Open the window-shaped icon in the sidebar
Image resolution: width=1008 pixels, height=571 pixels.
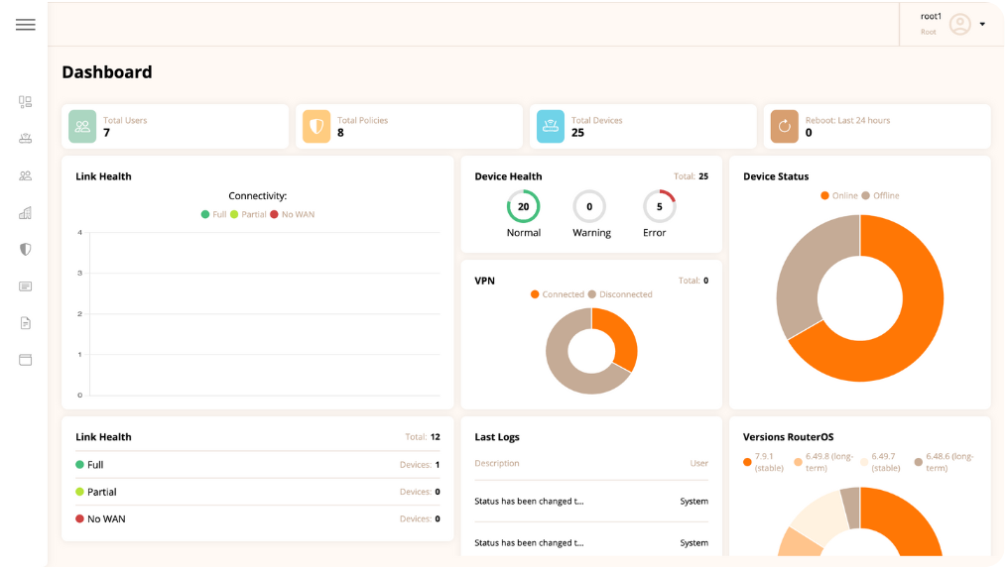(25, 360)
